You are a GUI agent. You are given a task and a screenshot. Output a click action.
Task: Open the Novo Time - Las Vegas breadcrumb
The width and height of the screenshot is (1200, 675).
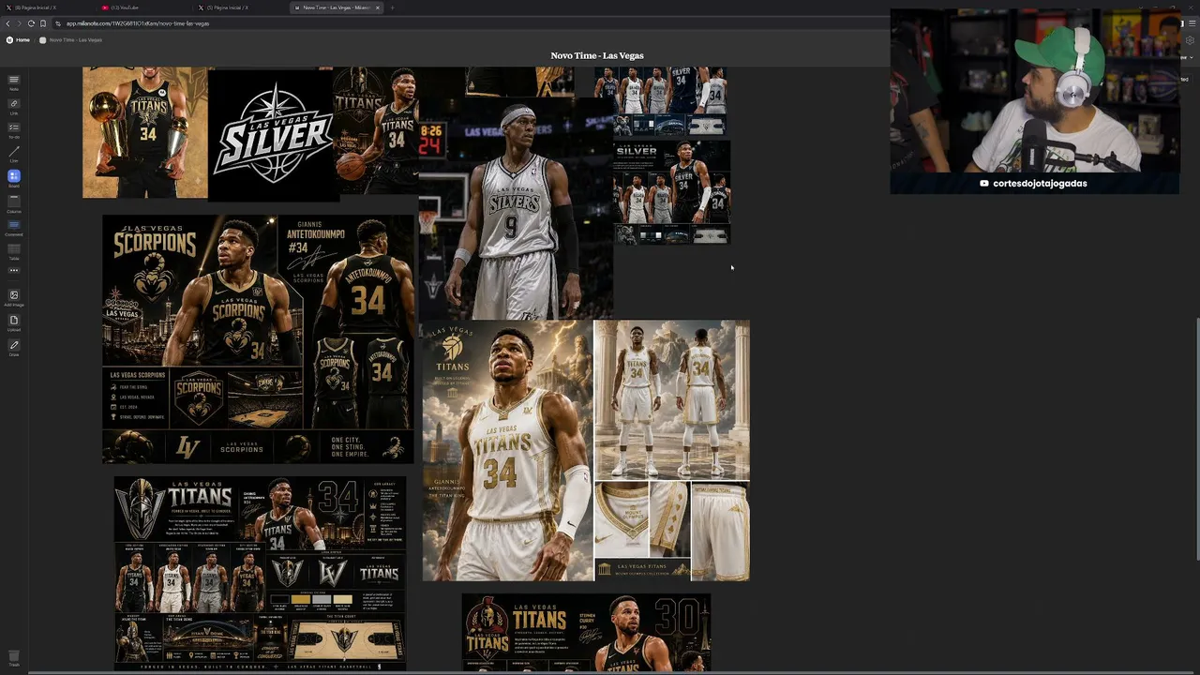71,40
